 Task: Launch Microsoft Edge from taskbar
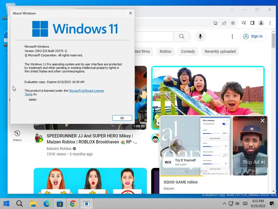pos(47,204)
